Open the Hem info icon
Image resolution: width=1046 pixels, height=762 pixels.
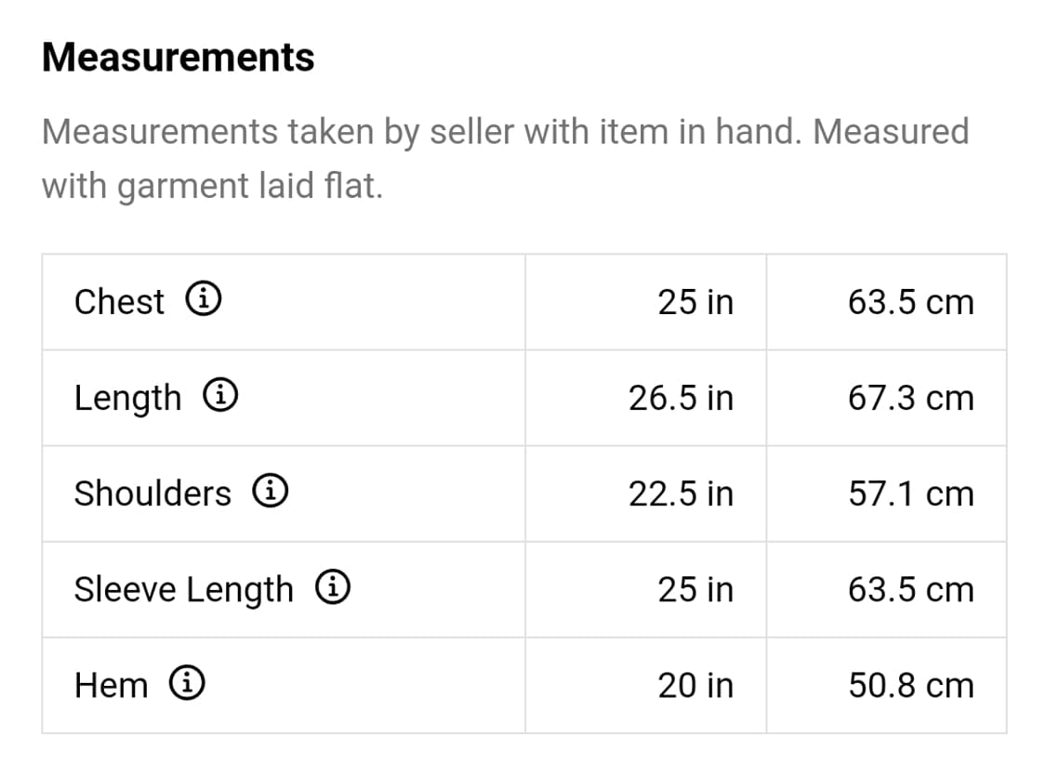tap(187, 683)
